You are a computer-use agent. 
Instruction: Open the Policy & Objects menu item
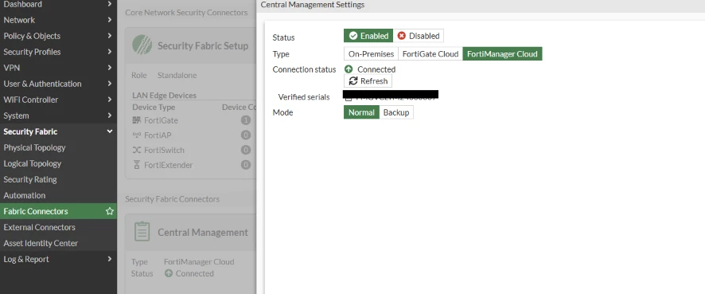click(58, 36)
